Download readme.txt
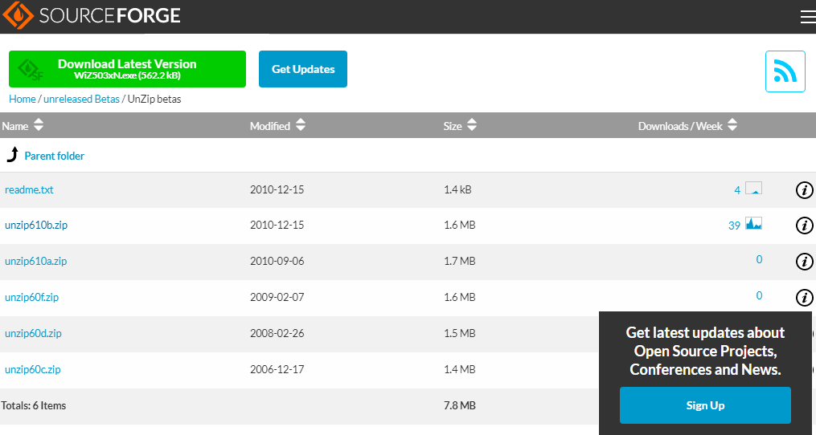The height and width of the screenshot is (435, 816). 29,189
